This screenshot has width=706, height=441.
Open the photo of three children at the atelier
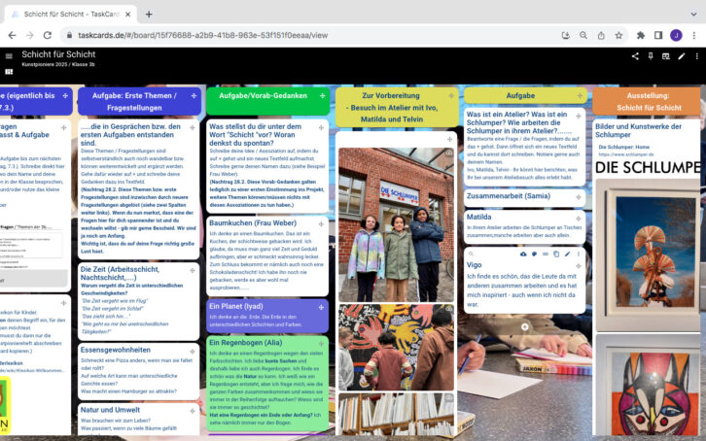click(x=394, y=217)
